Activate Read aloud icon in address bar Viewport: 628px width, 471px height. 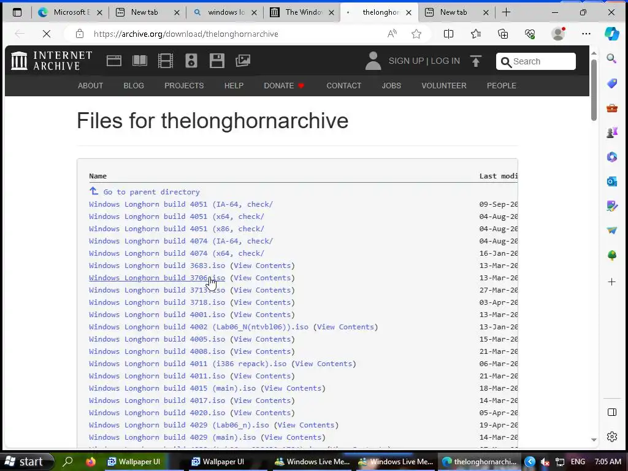tap(392, 34)
